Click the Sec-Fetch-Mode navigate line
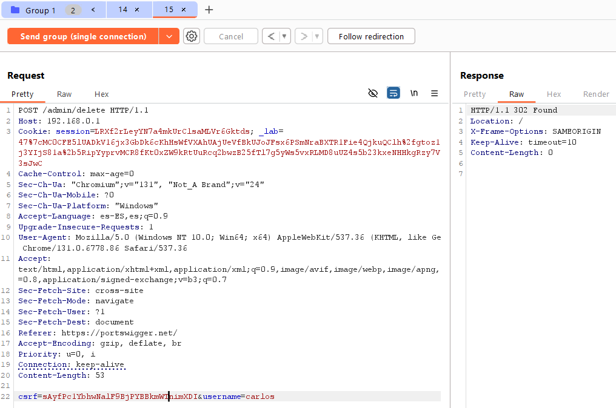The width and height of the screenshot is (616, 408). pos(76,301)
